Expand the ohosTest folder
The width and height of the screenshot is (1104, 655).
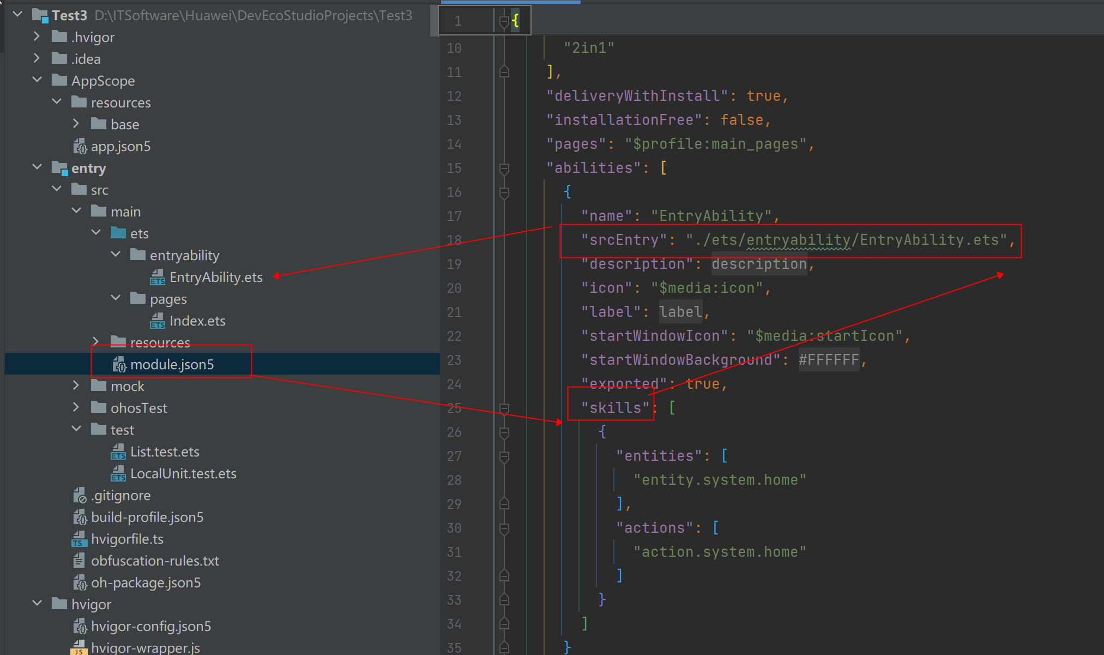pyautogui.click(x=76, y=407)
